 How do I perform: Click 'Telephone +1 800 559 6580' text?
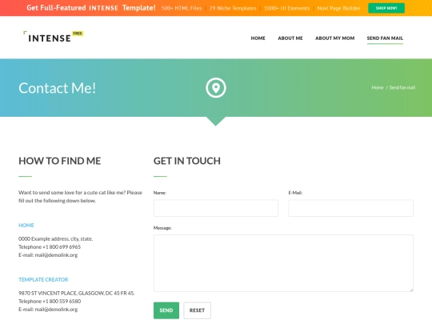tap(50, 301)
